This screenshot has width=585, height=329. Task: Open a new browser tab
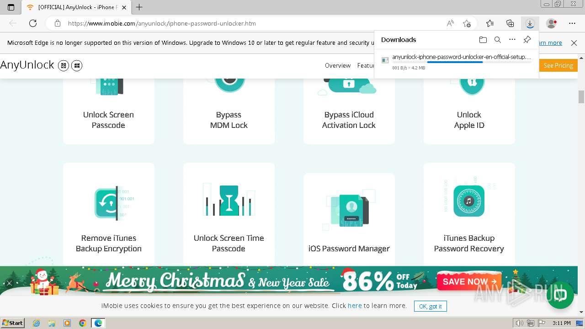(x=139, y=7)
